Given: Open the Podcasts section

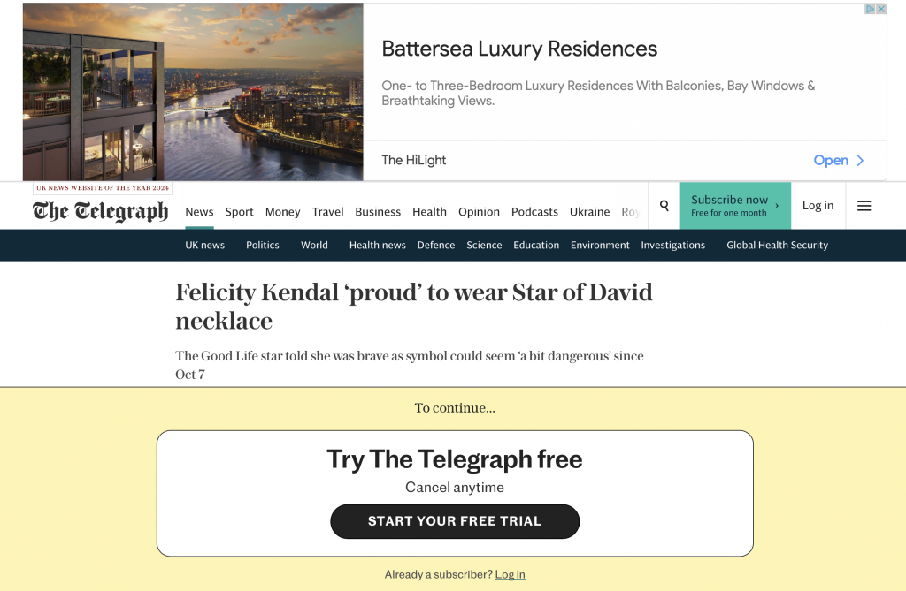Looking at the screenshot, I should pos(534,212).
